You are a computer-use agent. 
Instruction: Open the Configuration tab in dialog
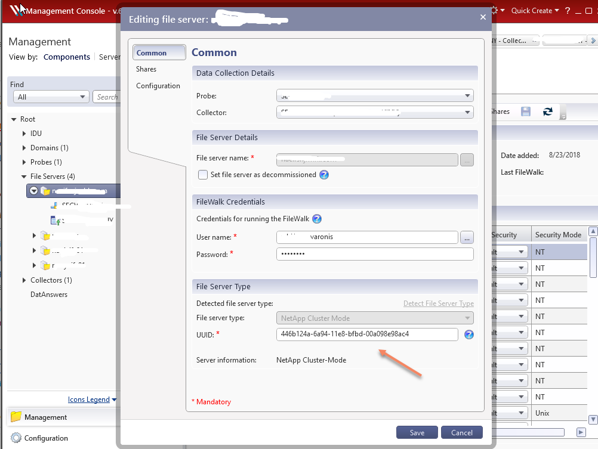click(158, 86)
